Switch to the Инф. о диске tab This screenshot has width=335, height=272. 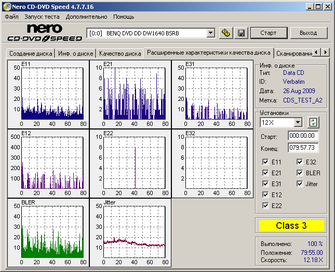click(x=75, y=53)
